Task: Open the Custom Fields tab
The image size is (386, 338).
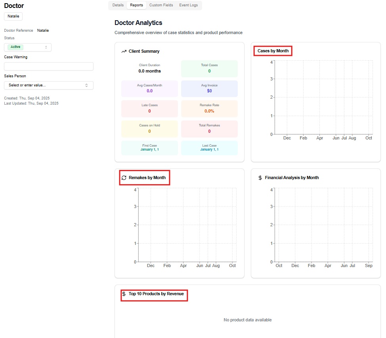Action: coord(161,5)
